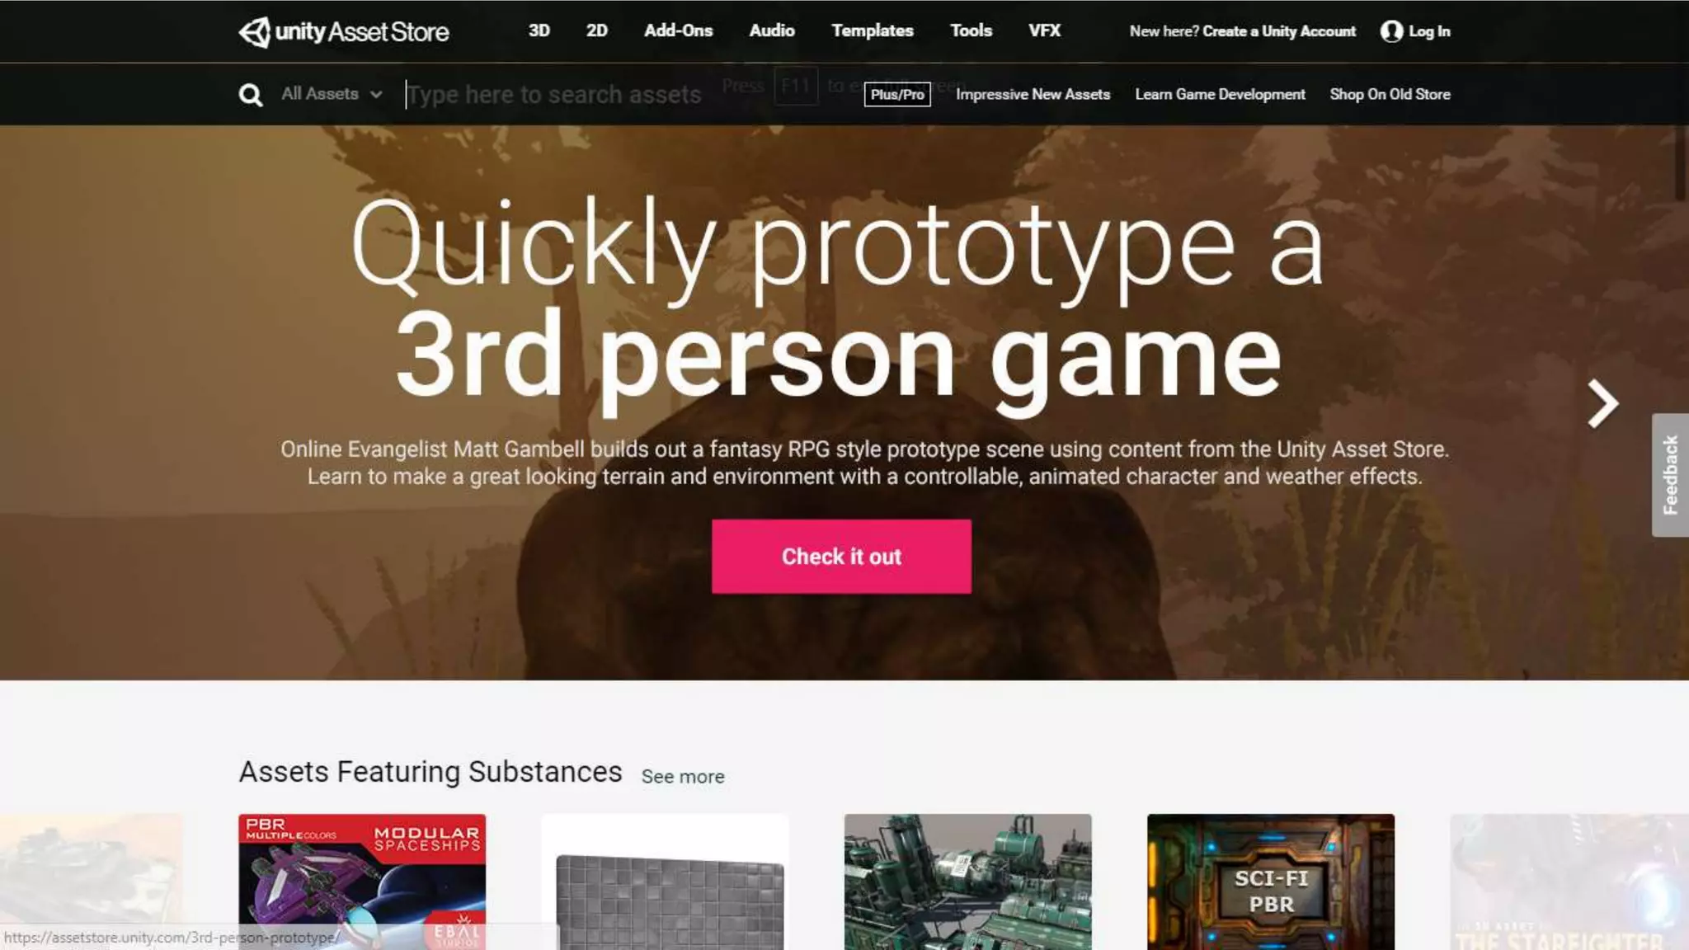Open the Impressive New Assets link

[x=1033, y=94]
